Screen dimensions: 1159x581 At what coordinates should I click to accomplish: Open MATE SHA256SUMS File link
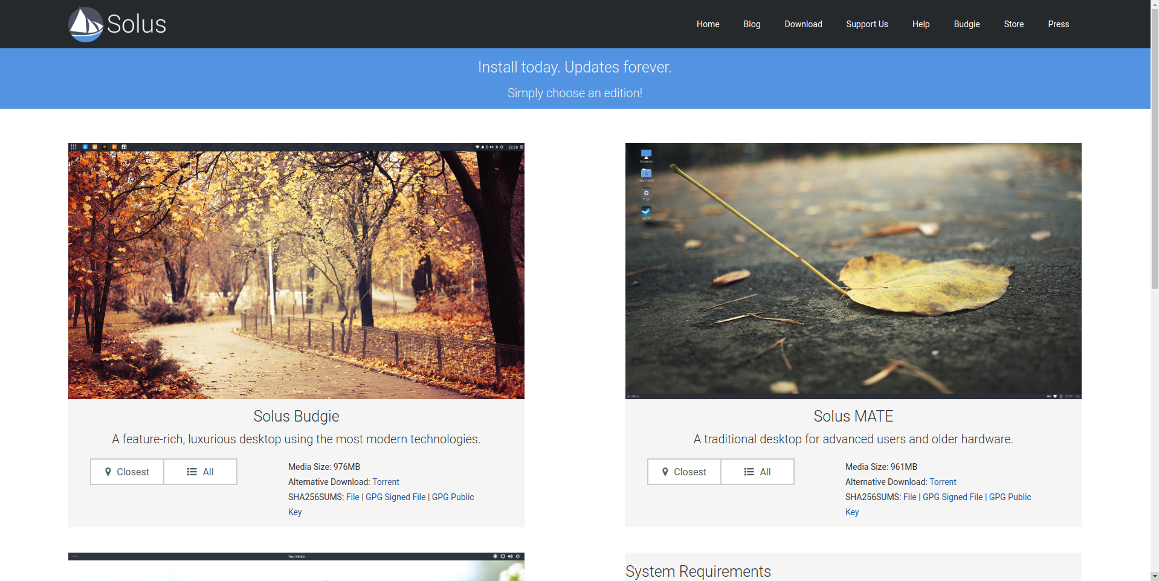coord(909,497)
